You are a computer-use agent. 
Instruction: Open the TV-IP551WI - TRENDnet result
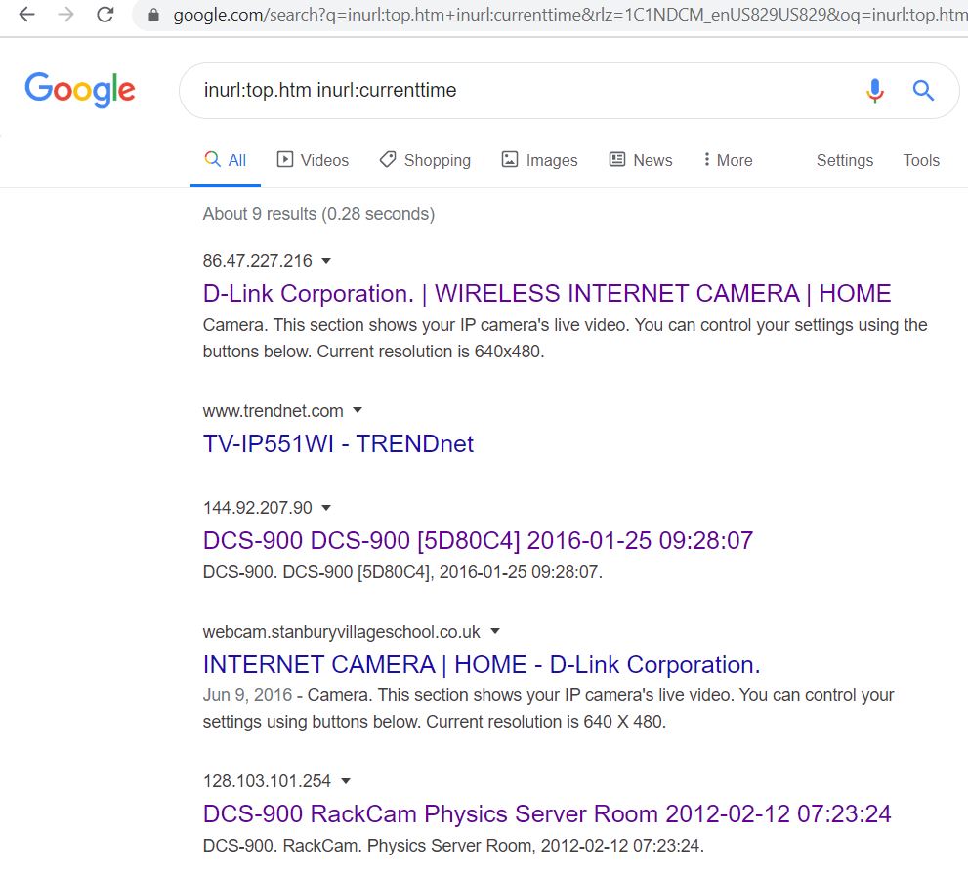click(338, 443)
